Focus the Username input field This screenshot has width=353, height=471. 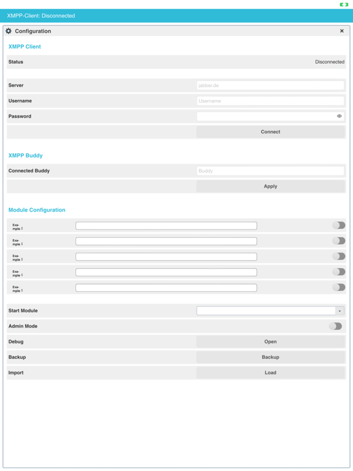click(270, 101)
